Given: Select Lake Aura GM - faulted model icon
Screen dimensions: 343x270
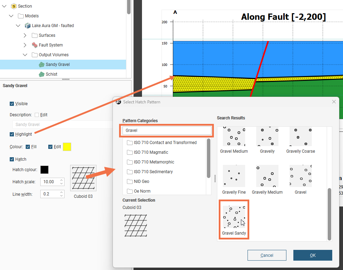Looking at the screenshot, I should 28,26.
